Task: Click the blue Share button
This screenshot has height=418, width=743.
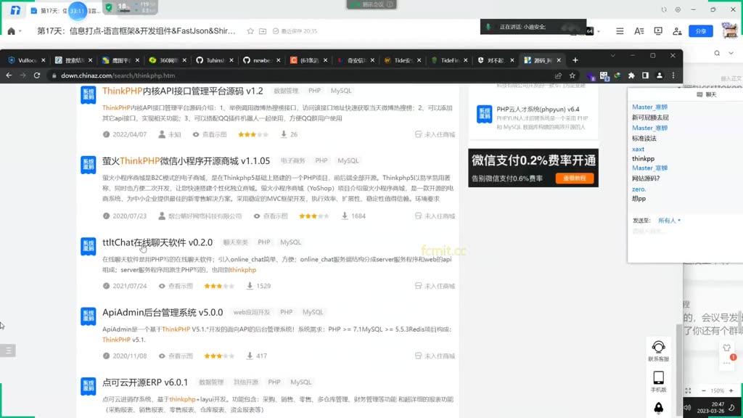Action: (x=701, y=31)
